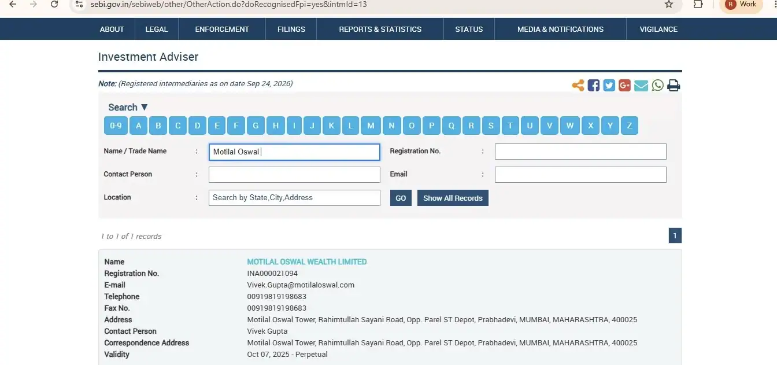Image resolution: width=777 pixels, height=365 pixels.
Task: Filter names starting with R
Action: click(x=471, y=126)
